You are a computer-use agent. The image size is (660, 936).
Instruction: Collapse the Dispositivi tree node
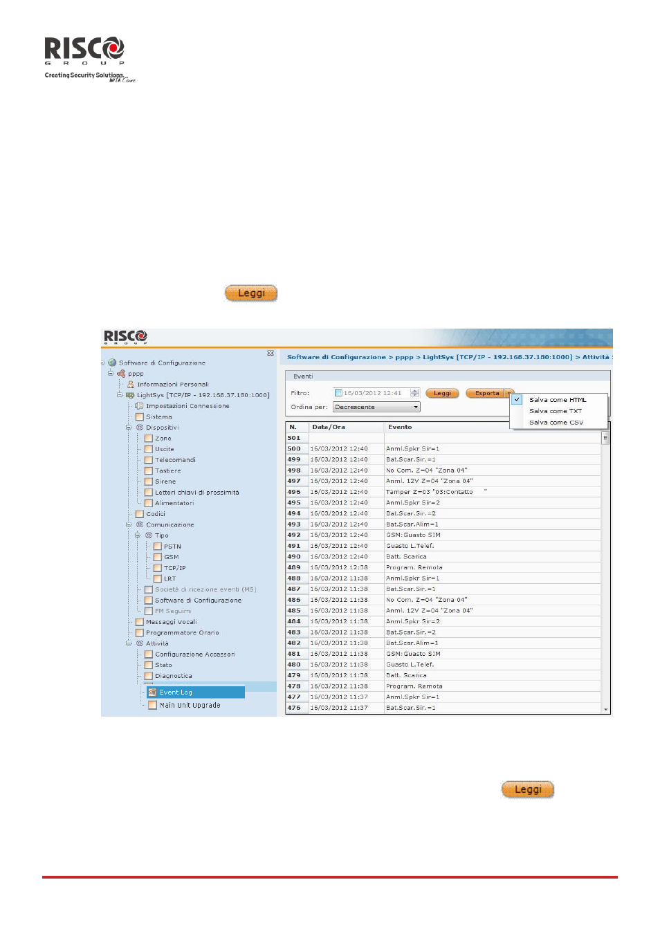[129, 428]
